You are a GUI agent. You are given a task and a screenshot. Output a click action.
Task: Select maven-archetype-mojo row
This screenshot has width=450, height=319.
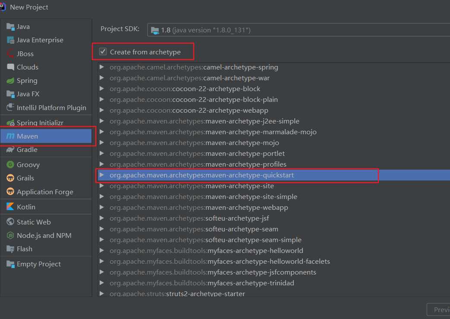(274, 143)
